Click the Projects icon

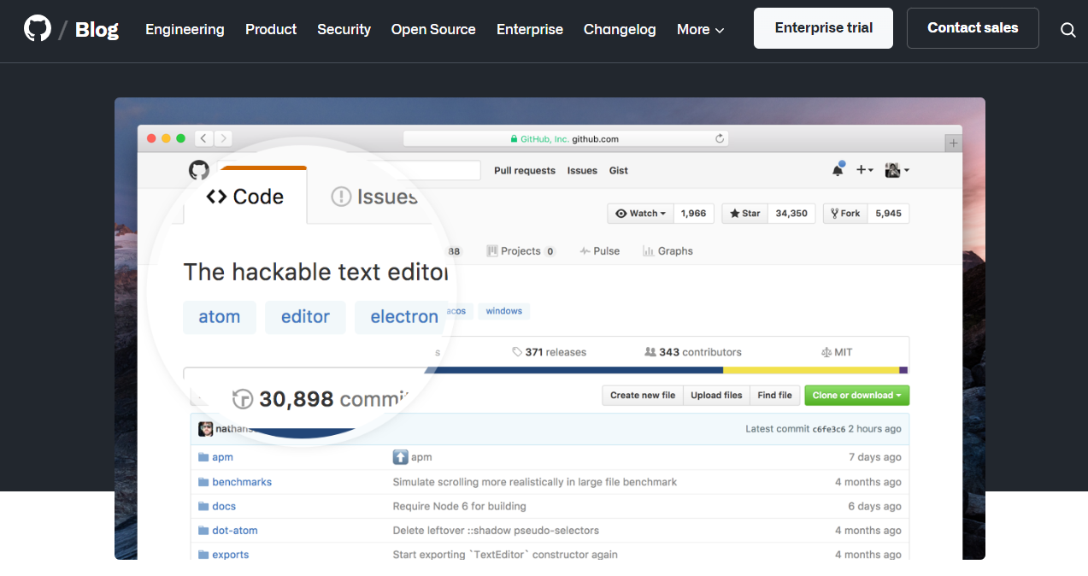point(492,250)
